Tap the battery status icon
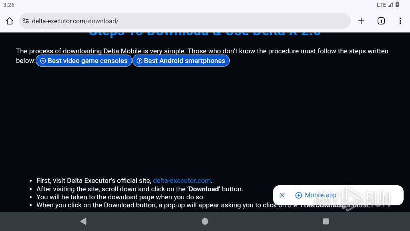This screenshot has width=410, height=231. click(397, 4)
